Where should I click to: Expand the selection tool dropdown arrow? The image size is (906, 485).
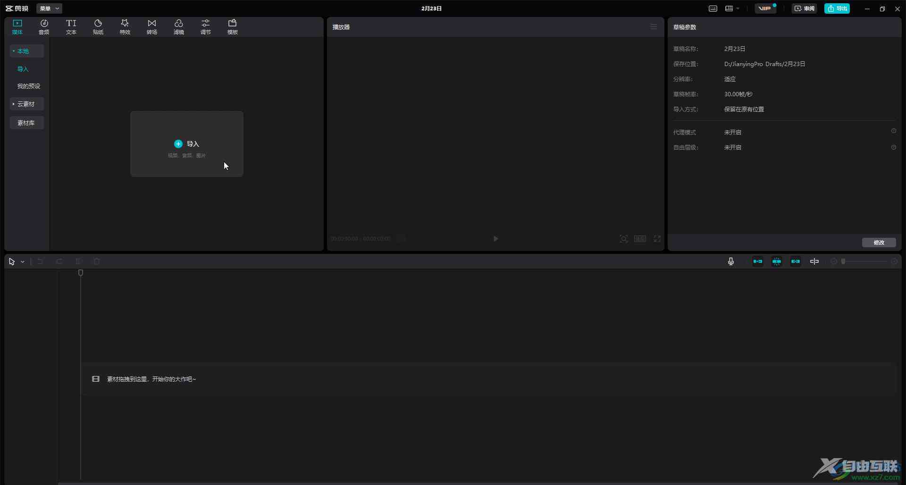[x=22, y=262]
